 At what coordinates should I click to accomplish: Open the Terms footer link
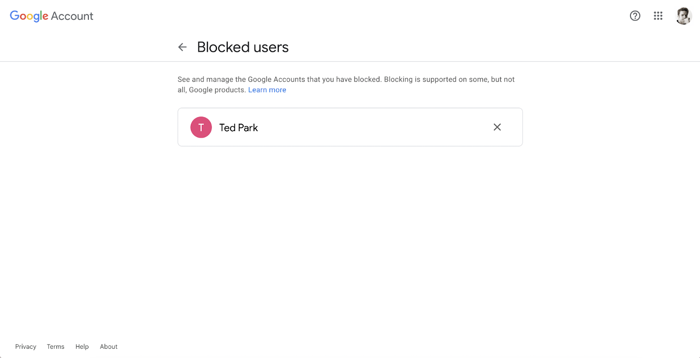coord(56,347)
